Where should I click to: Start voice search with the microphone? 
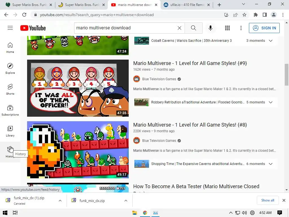(210, 28)
